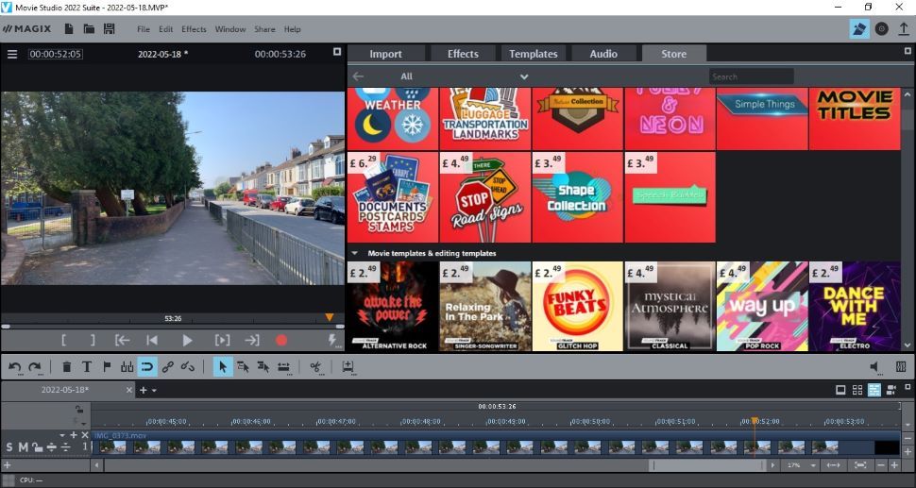The height and width of the screenshot is (488, 916).
Task: Delete the selected object with the trash icon
Action: pyautogui.click(x=67, y=367)
